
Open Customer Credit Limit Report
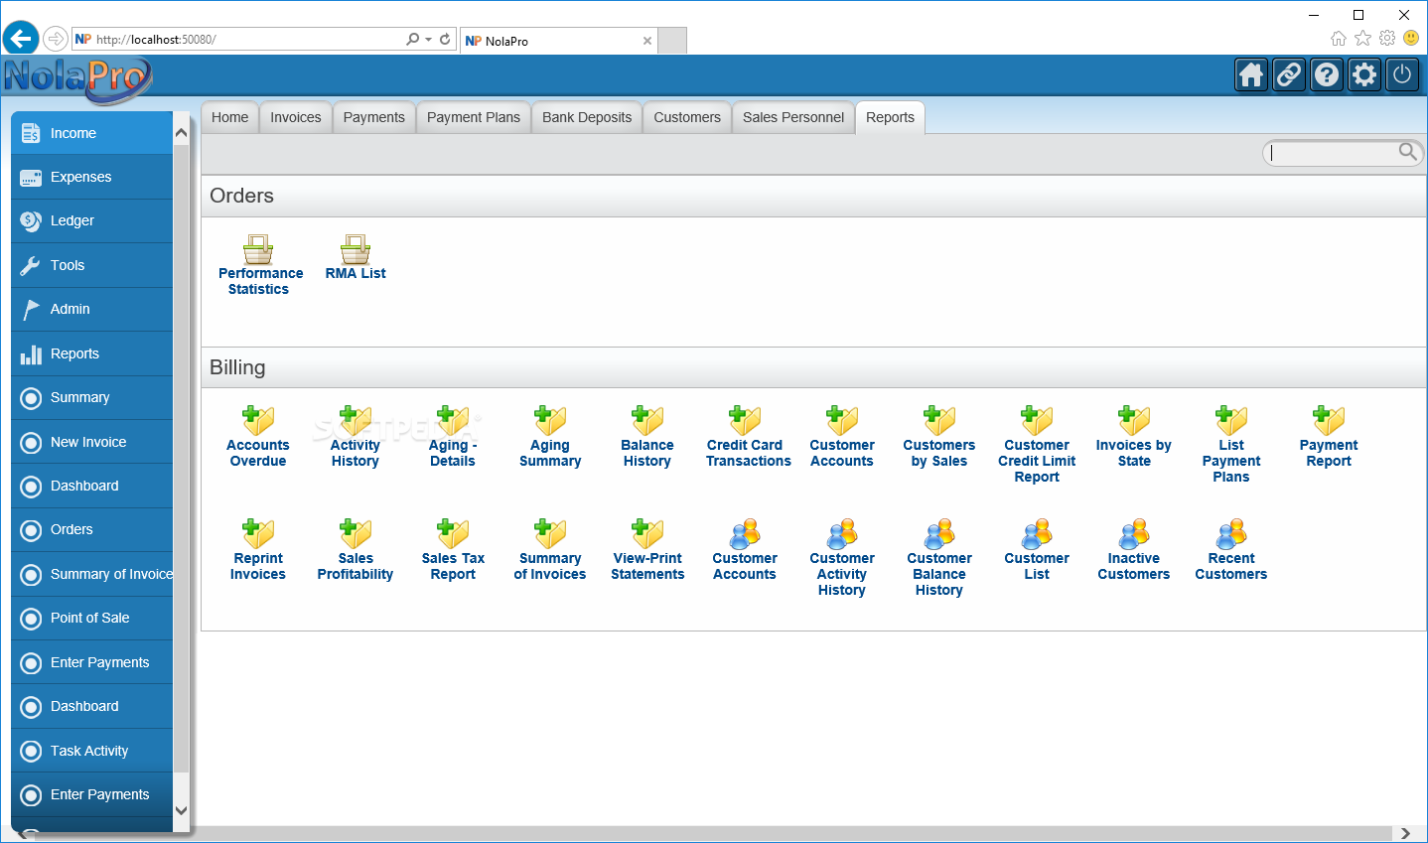pyautogui.click(x=1037, y=444)
